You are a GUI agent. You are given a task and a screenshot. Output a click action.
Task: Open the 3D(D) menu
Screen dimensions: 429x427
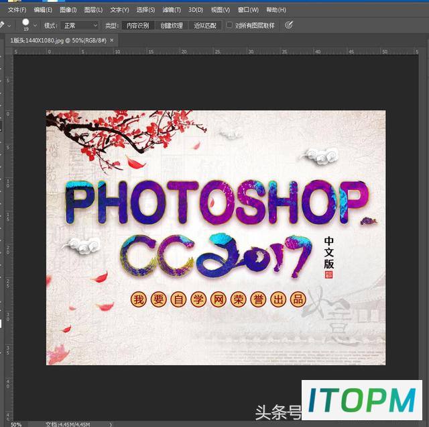(196, 10)
